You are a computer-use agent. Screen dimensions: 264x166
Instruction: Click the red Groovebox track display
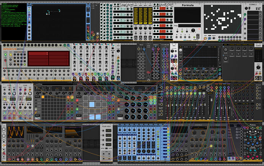[49, 58]
